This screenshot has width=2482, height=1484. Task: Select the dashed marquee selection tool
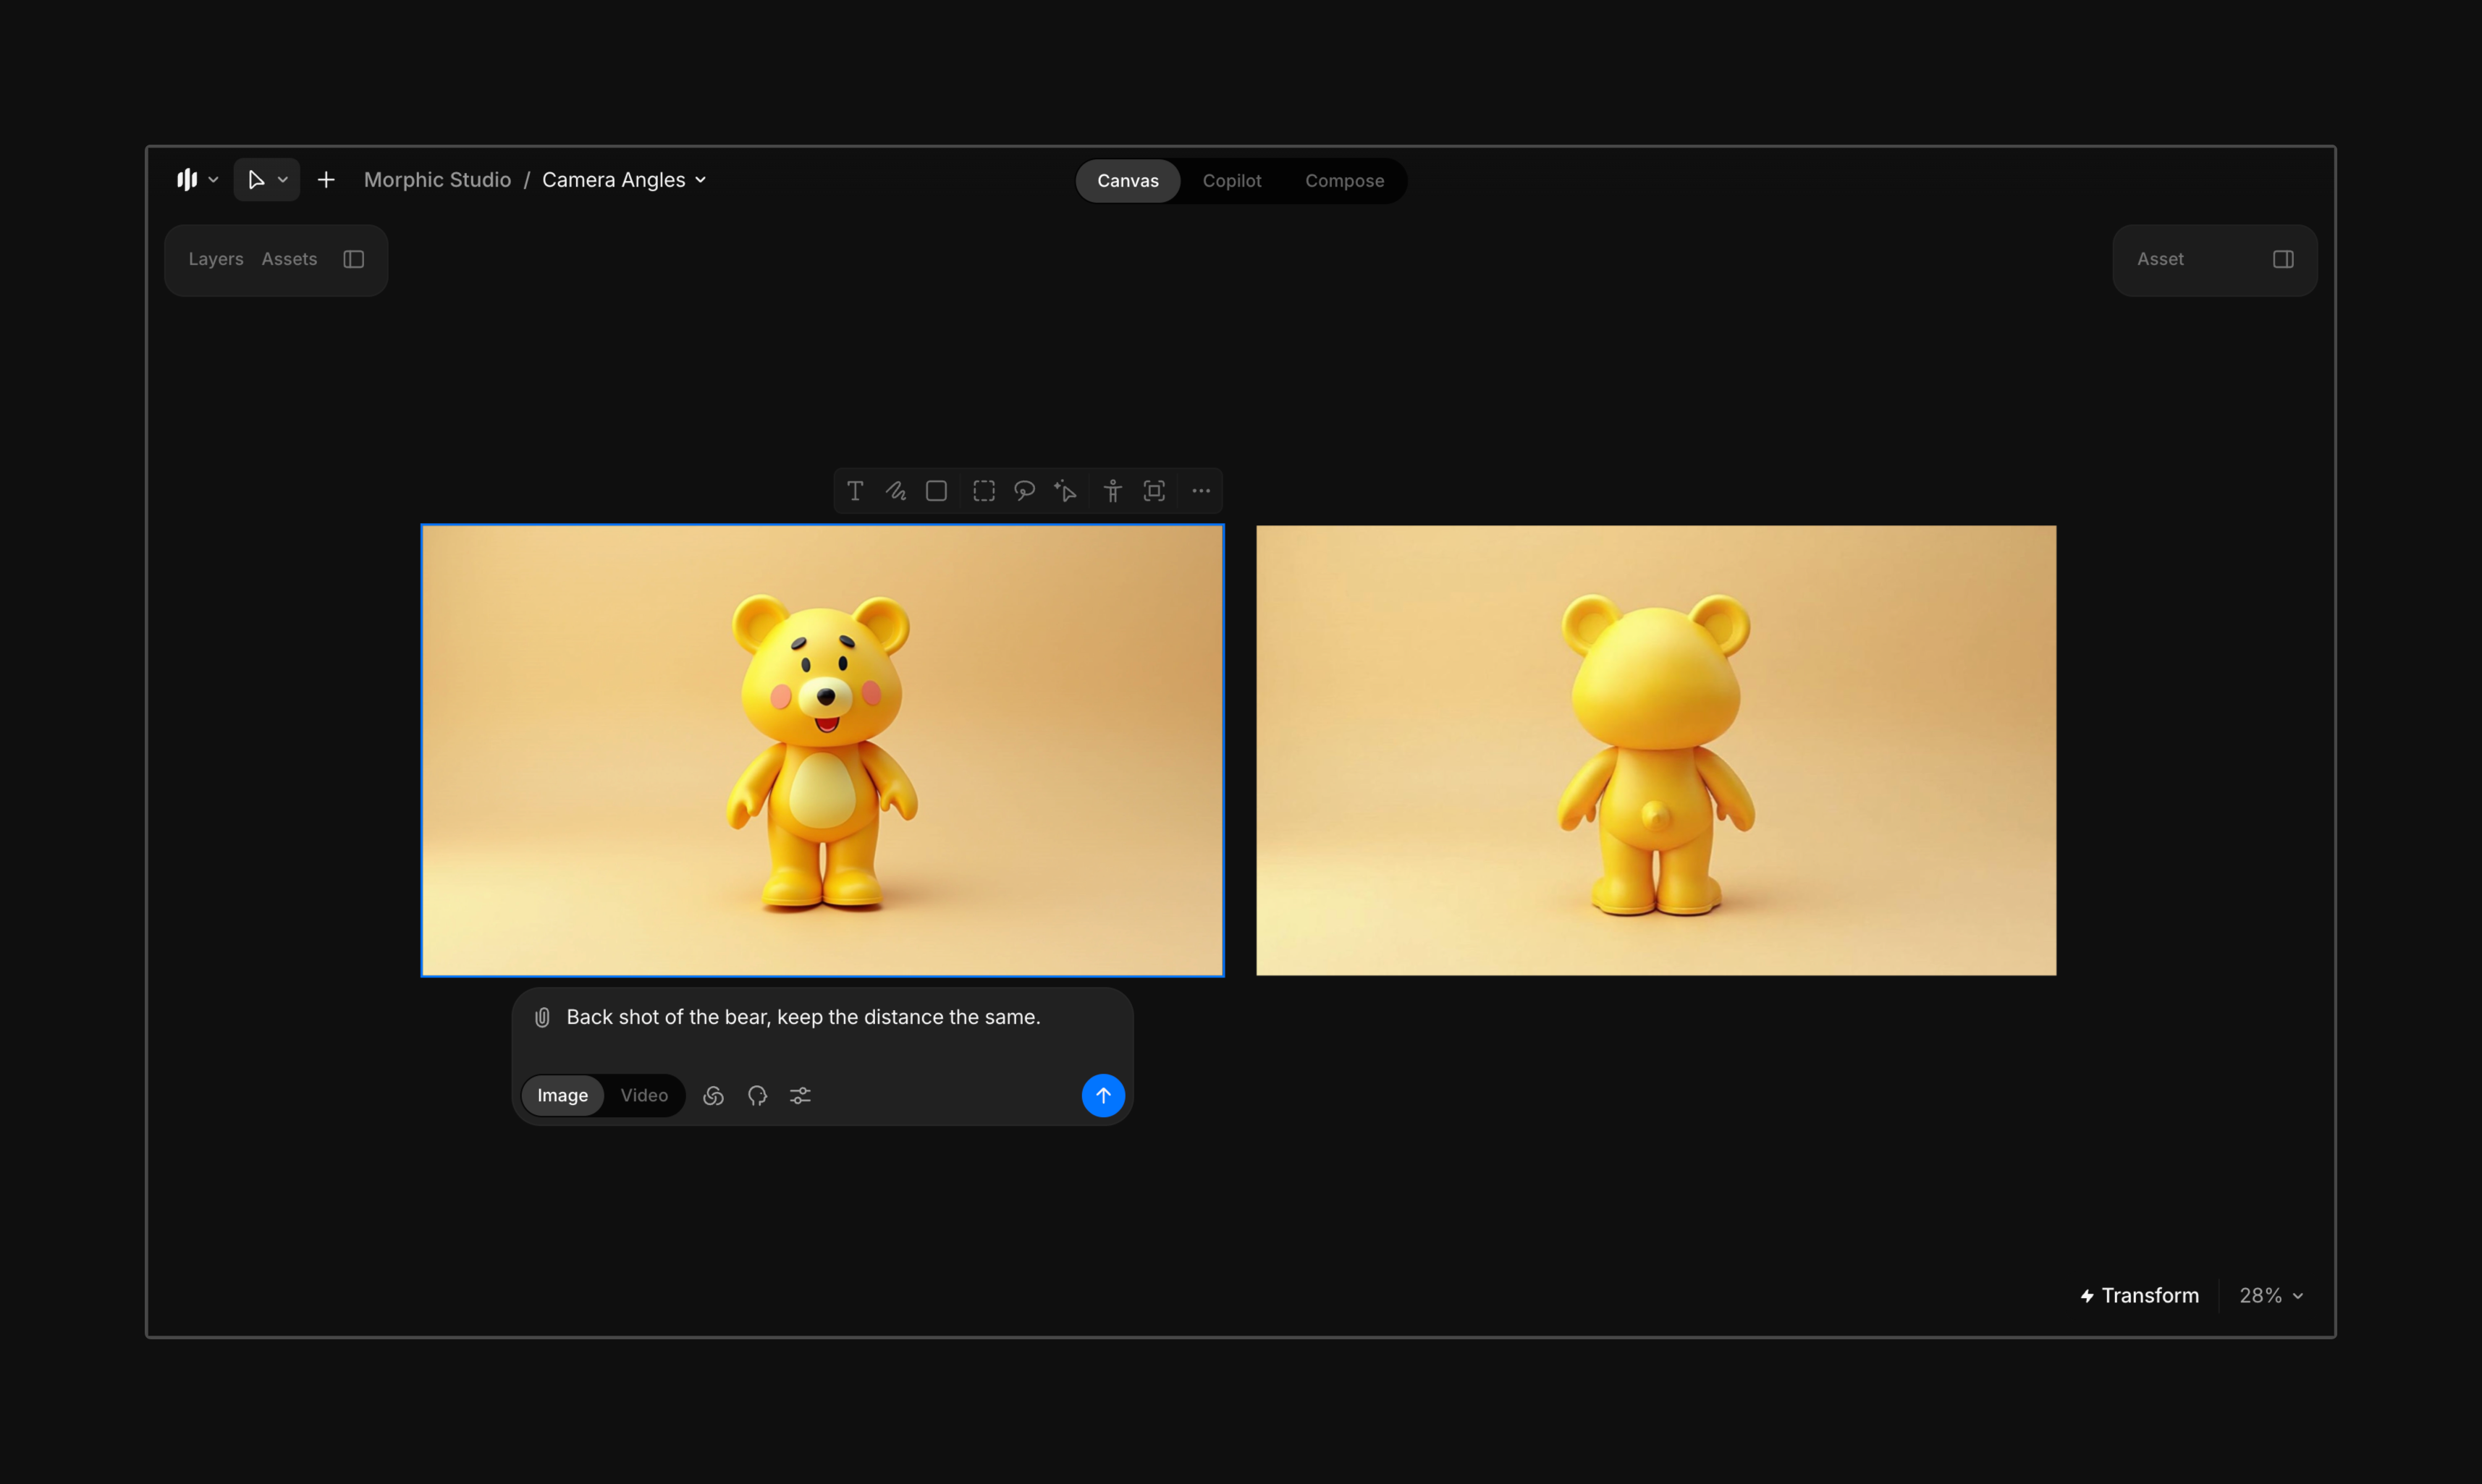[x=984, y=491]
